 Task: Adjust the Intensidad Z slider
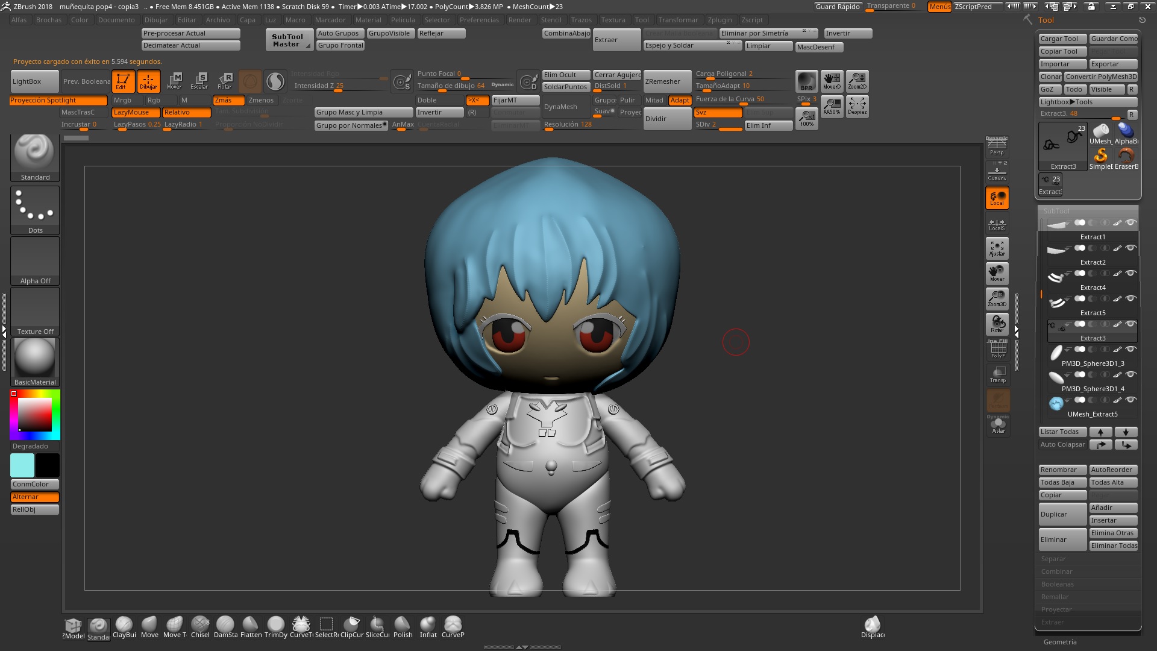point(339,86)
